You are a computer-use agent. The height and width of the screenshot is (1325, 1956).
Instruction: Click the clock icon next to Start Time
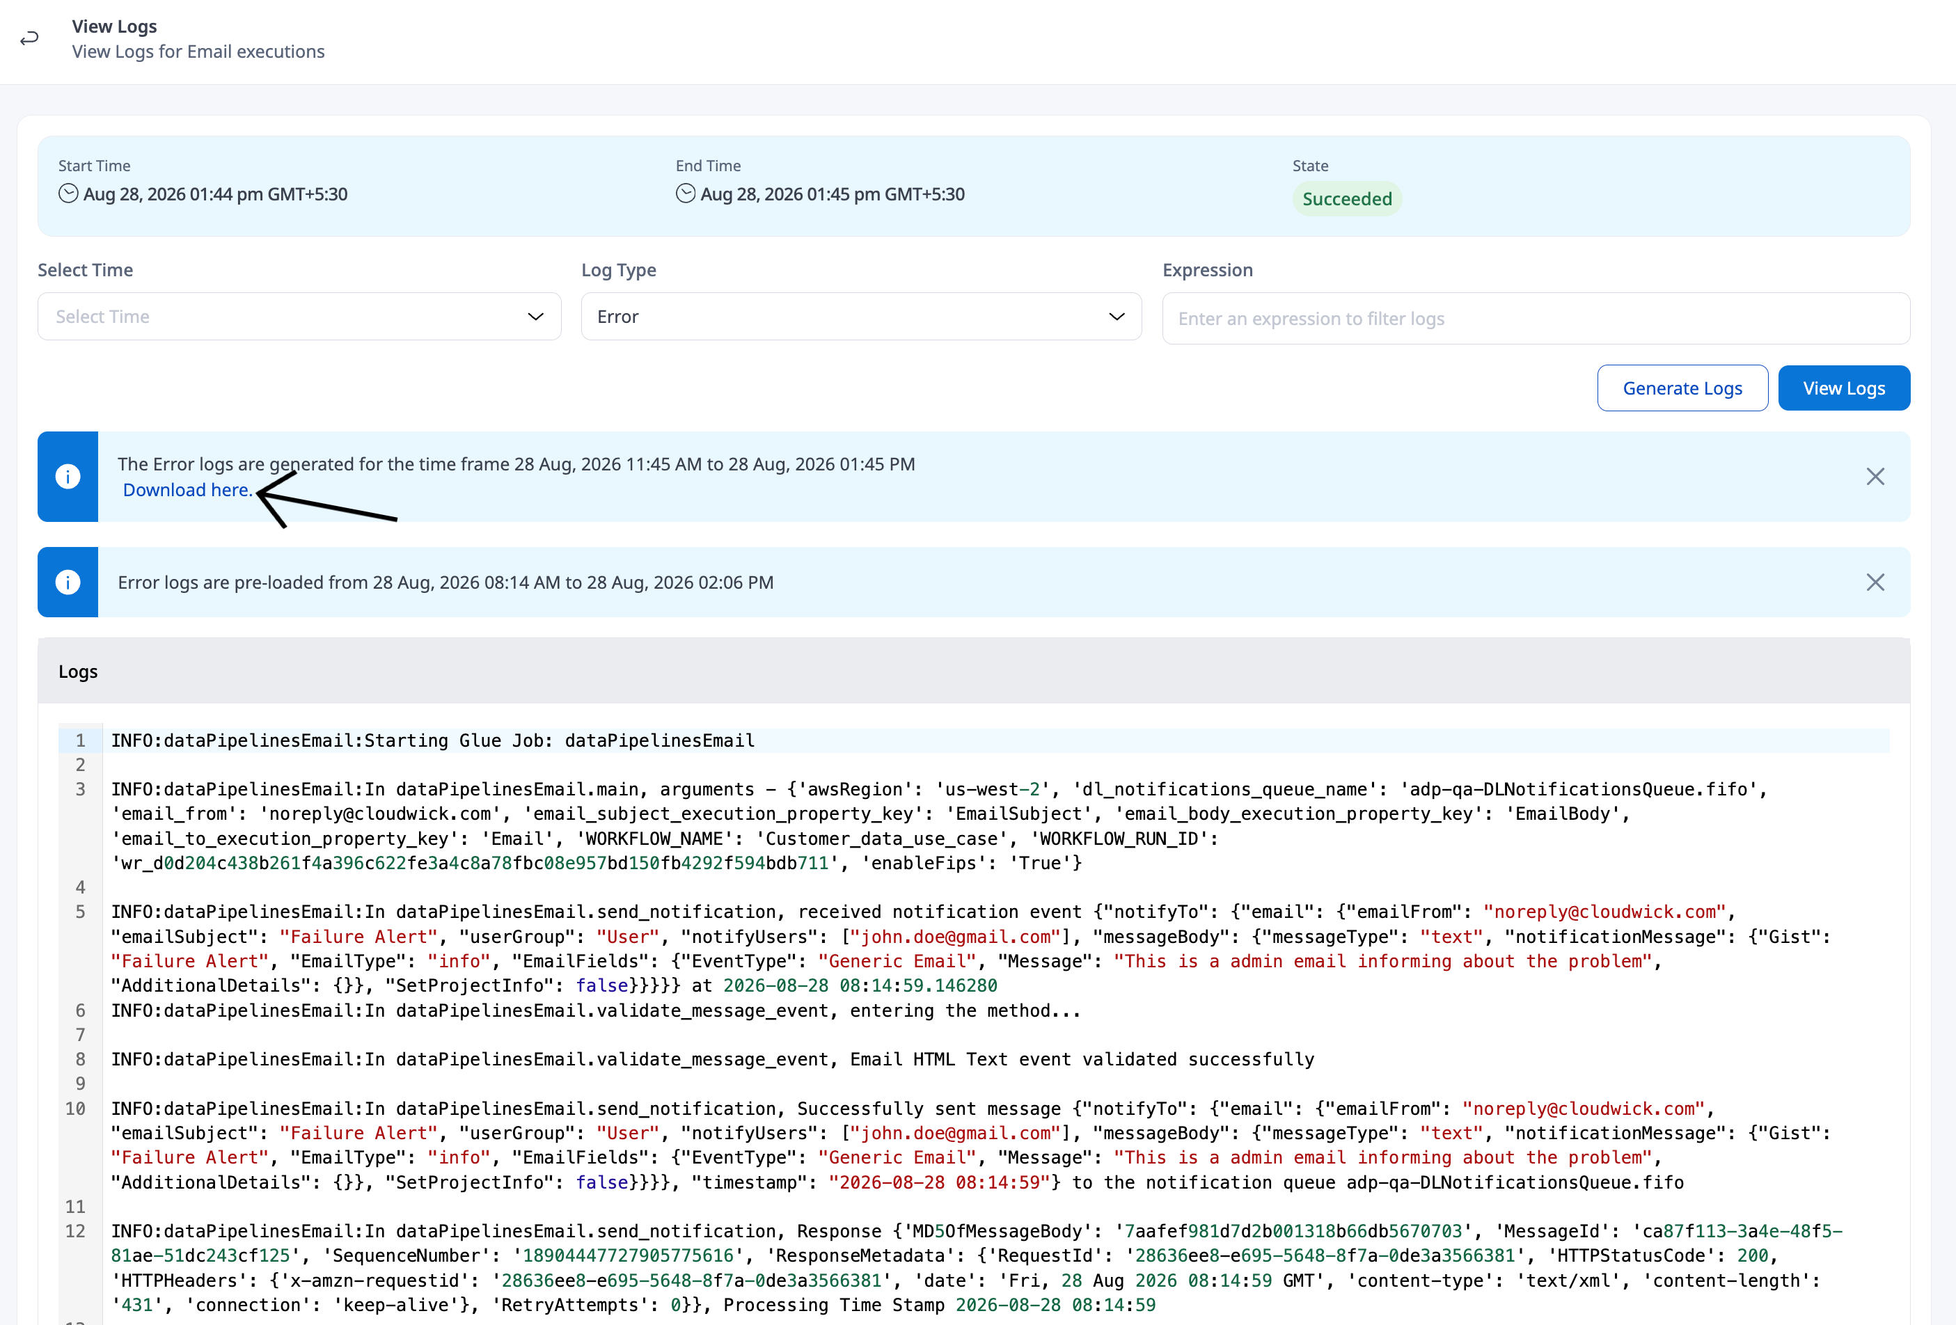[68, 193]
